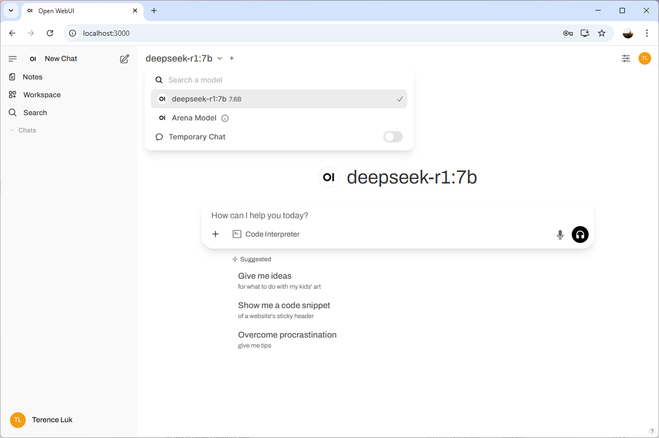Image resolution: width=659 pixels, height=438 pixels.
Task: Enable the Temporary Chat toggle
Action: tap(393, 137)
